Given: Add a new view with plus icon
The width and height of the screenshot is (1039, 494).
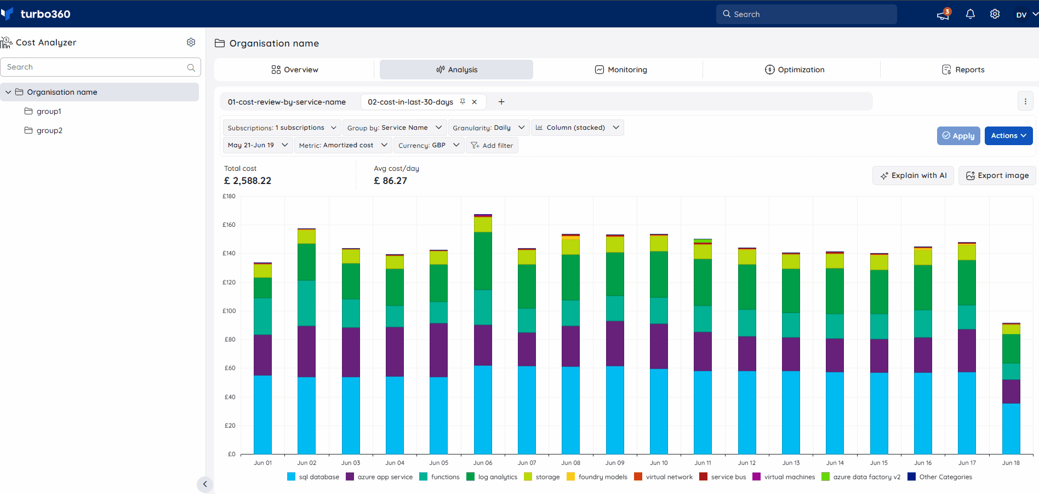Looking at the screenshot, I should 501,102.
